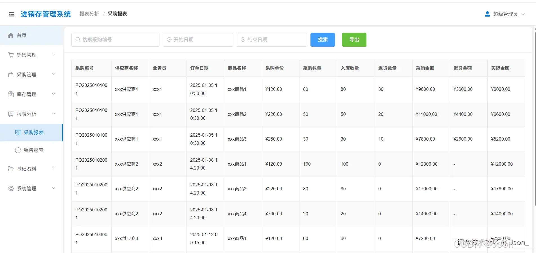Open the 超级管理员 dropdown arrow

pyautogui.click(x=523, y=14)
